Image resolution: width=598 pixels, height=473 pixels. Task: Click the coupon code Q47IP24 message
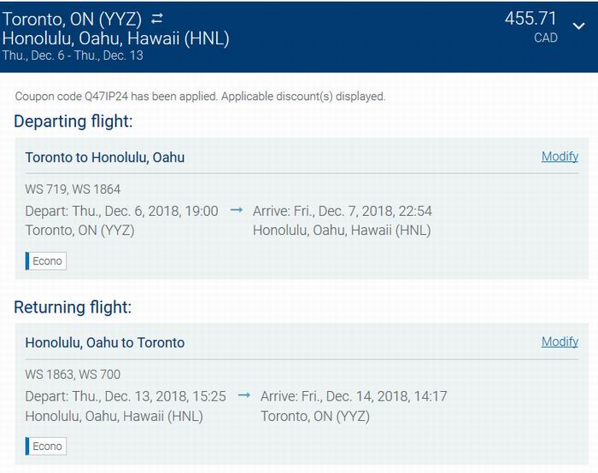click(x=200, y=96)
